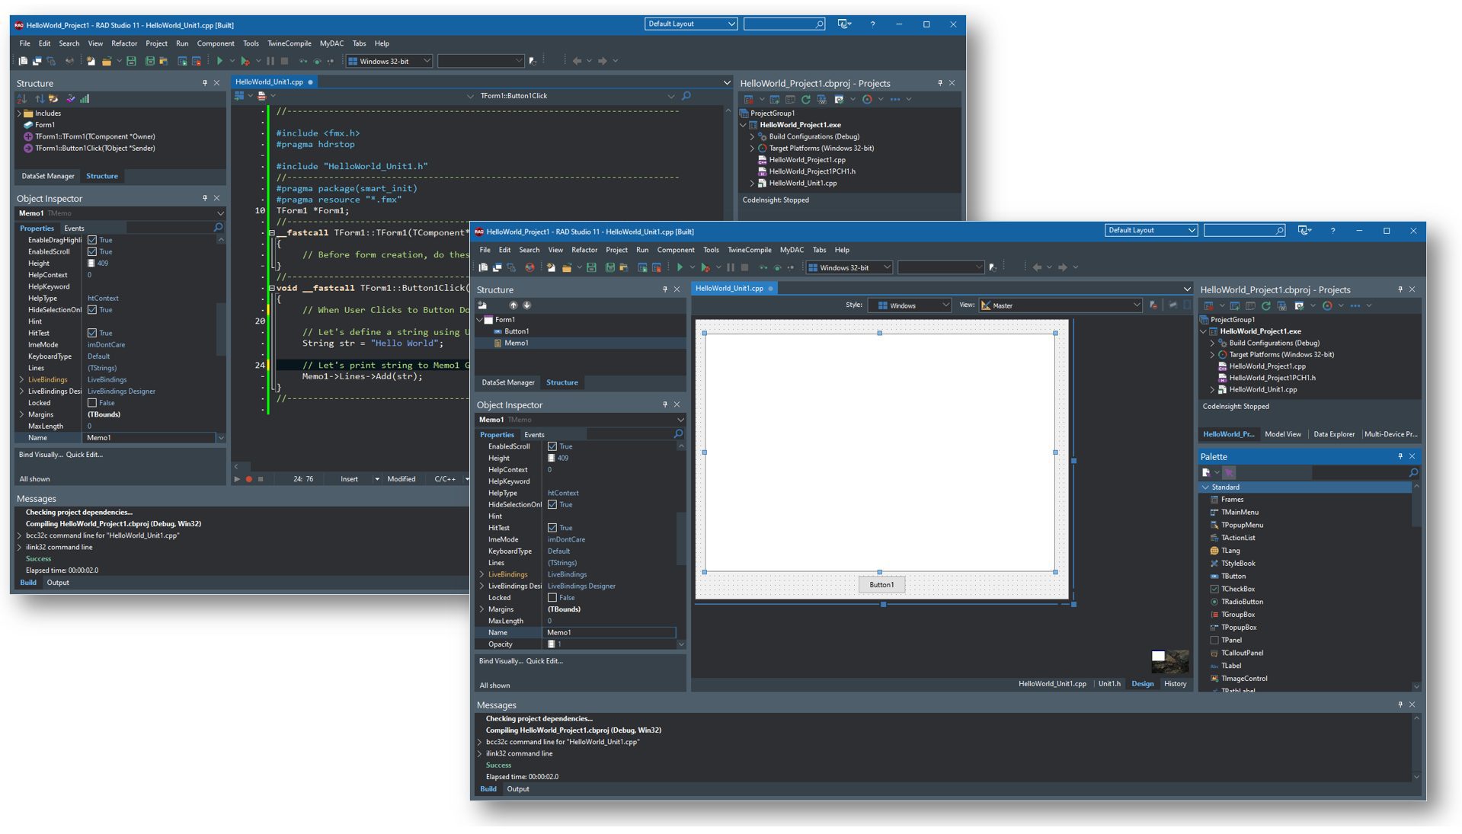Click the up arrow icon in front Structure panel
This screenshot has height=834, width=1462.
pyautogui.click(x=513, y=305)
